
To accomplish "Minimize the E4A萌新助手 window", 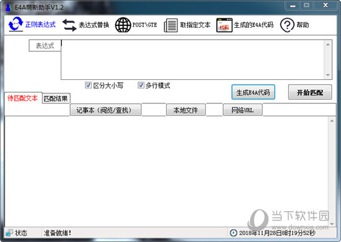I will (x=293, y=6).
